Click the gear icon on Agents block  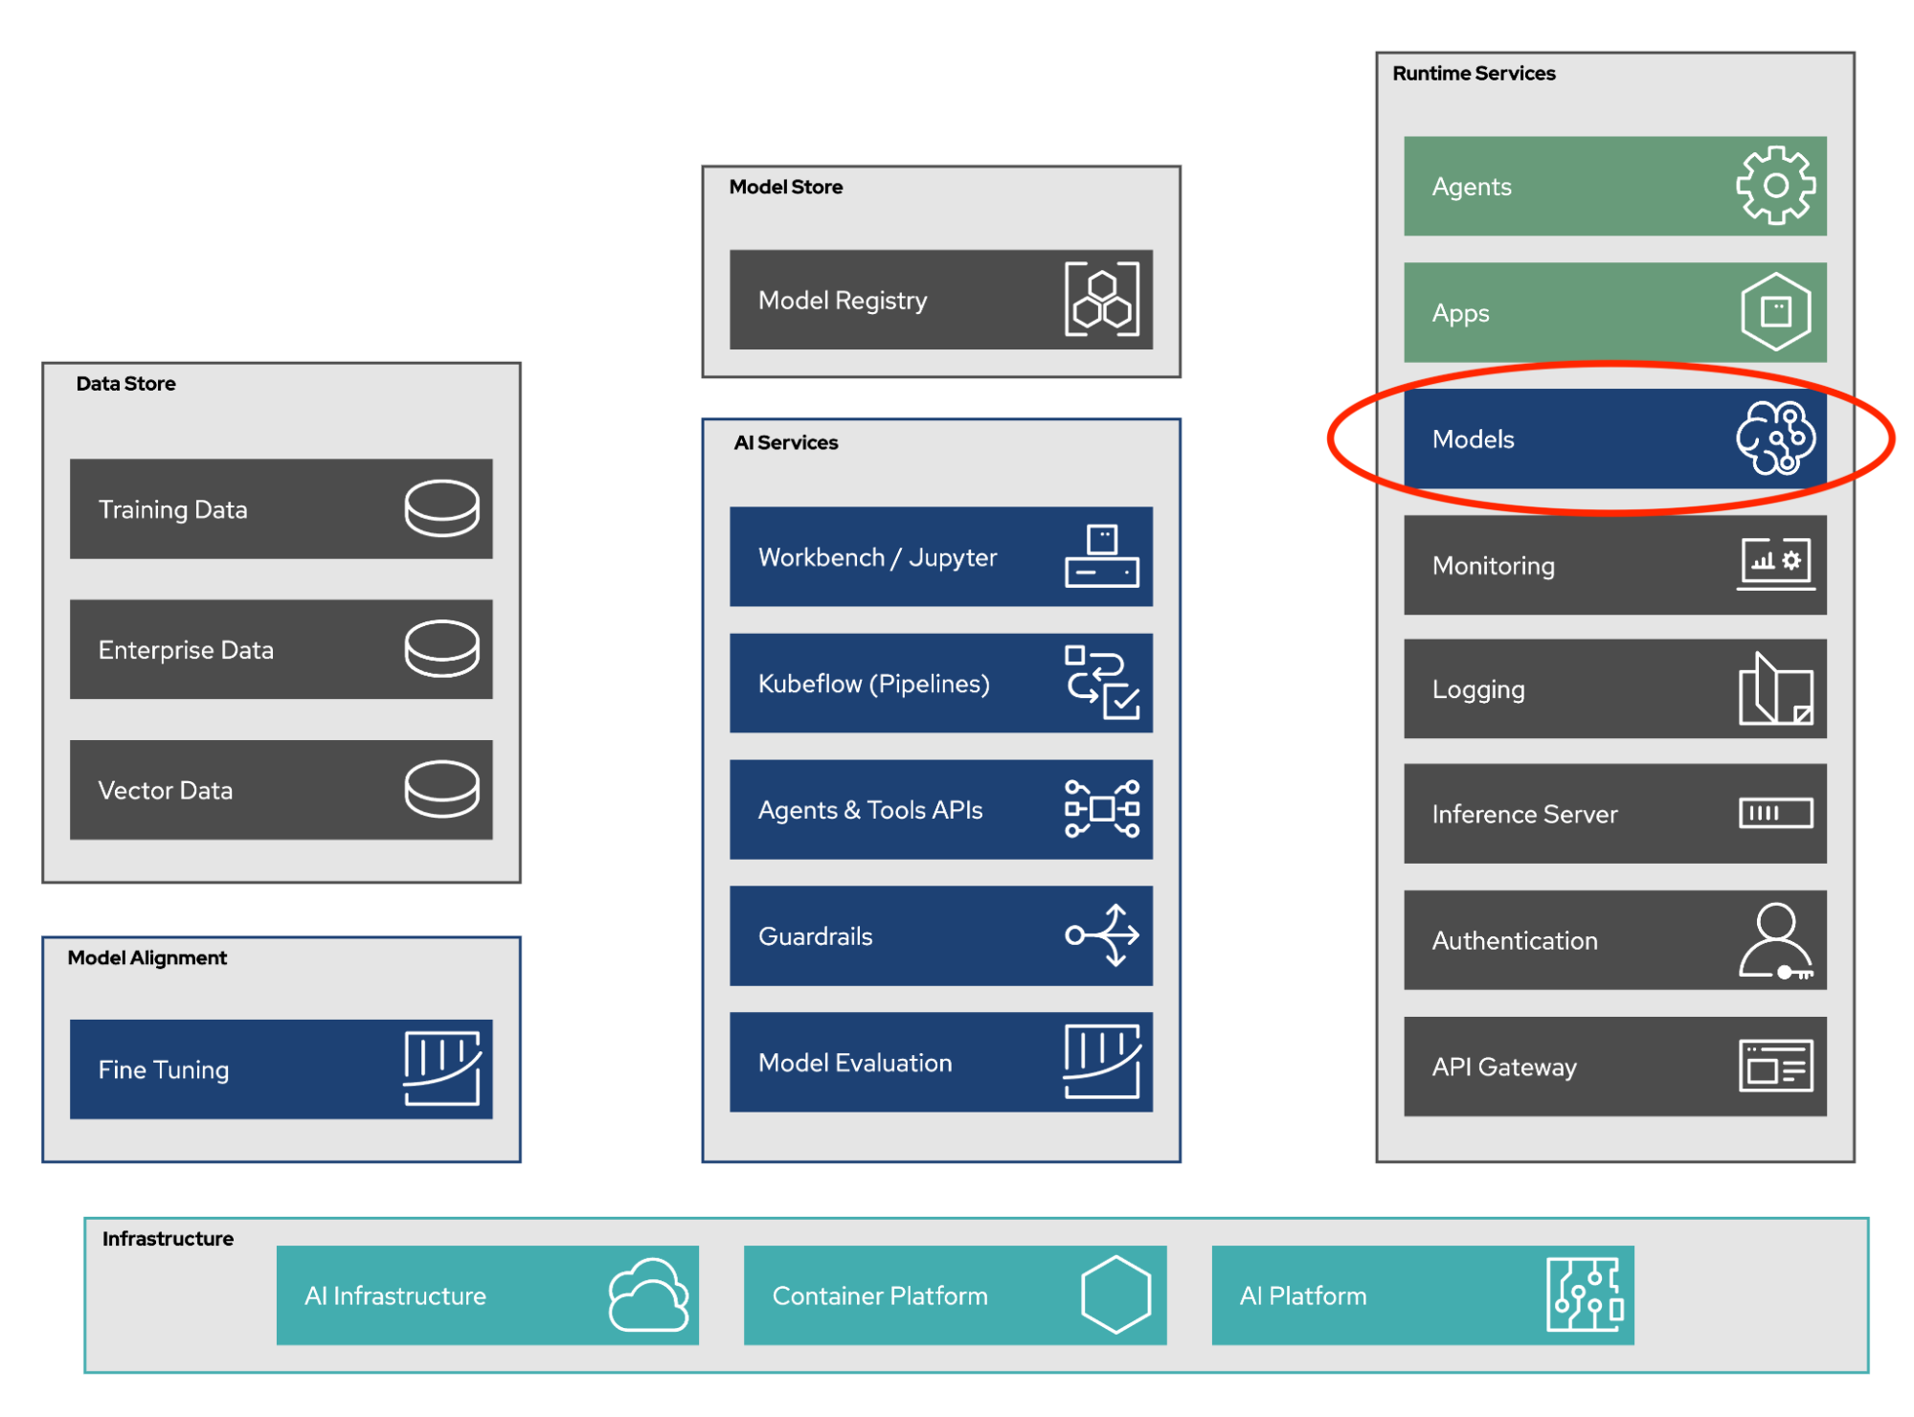(1774, 186)
